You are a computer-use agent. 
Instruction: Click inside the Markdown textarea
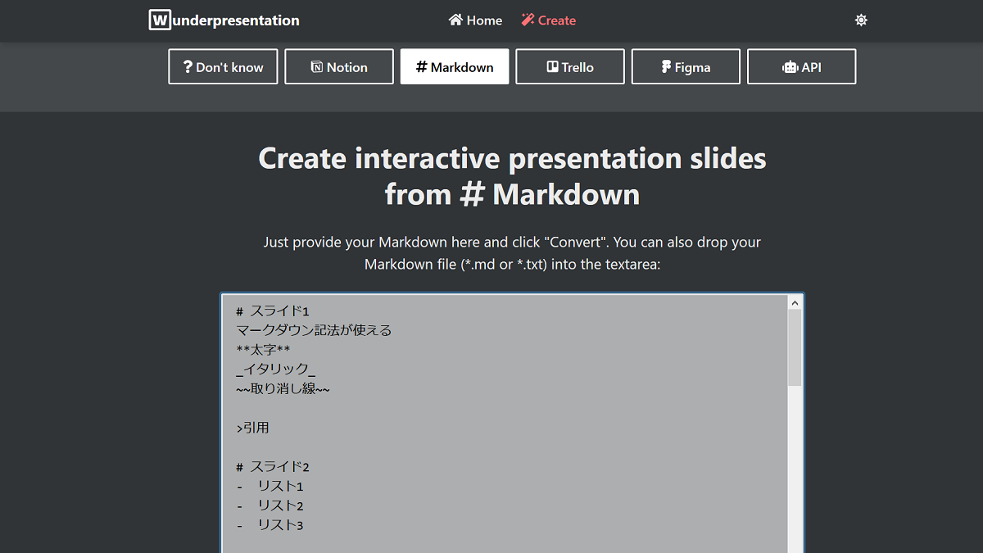(505, 424)
